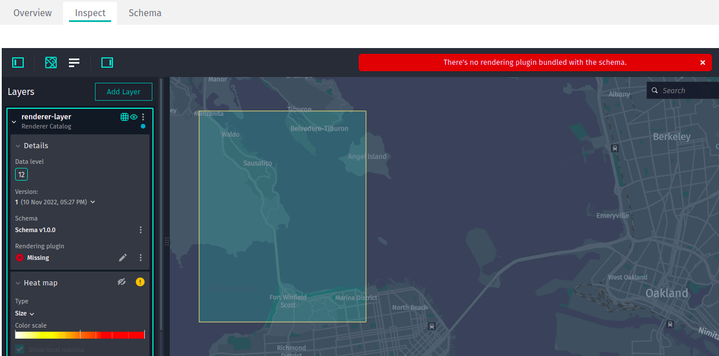Click the map bounds toolbar icon

(51, 63)
